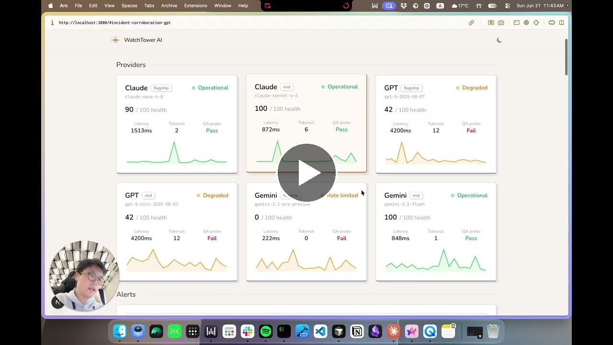This screenshot has height=345, width=613.
Task: Open the Extensions menu
Action: tap(195, 6)
